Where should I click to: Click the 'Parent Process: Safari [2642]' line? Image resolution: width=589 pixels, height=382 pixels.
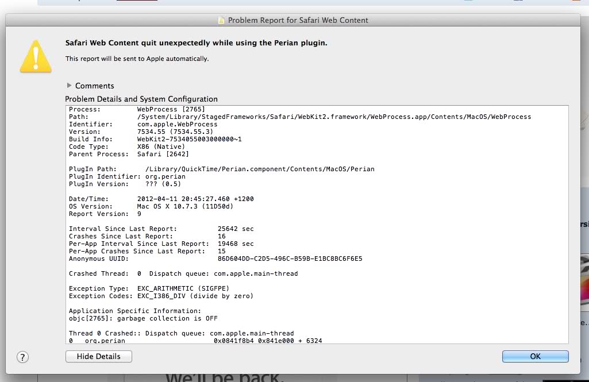coord(129,155)
